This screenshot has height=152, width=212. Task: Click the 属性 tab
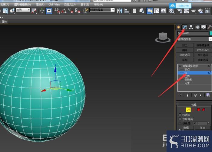point(4,22)
